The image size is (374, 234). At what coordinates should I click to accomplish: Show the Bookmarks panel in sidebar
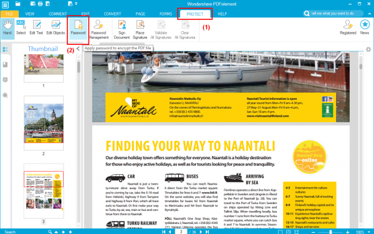5,64
